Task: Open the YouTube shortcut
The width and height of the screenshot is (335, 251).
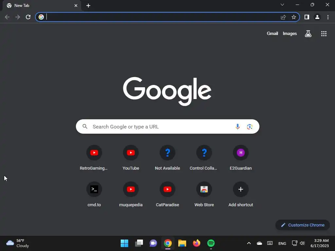Action: coord(131,158)
